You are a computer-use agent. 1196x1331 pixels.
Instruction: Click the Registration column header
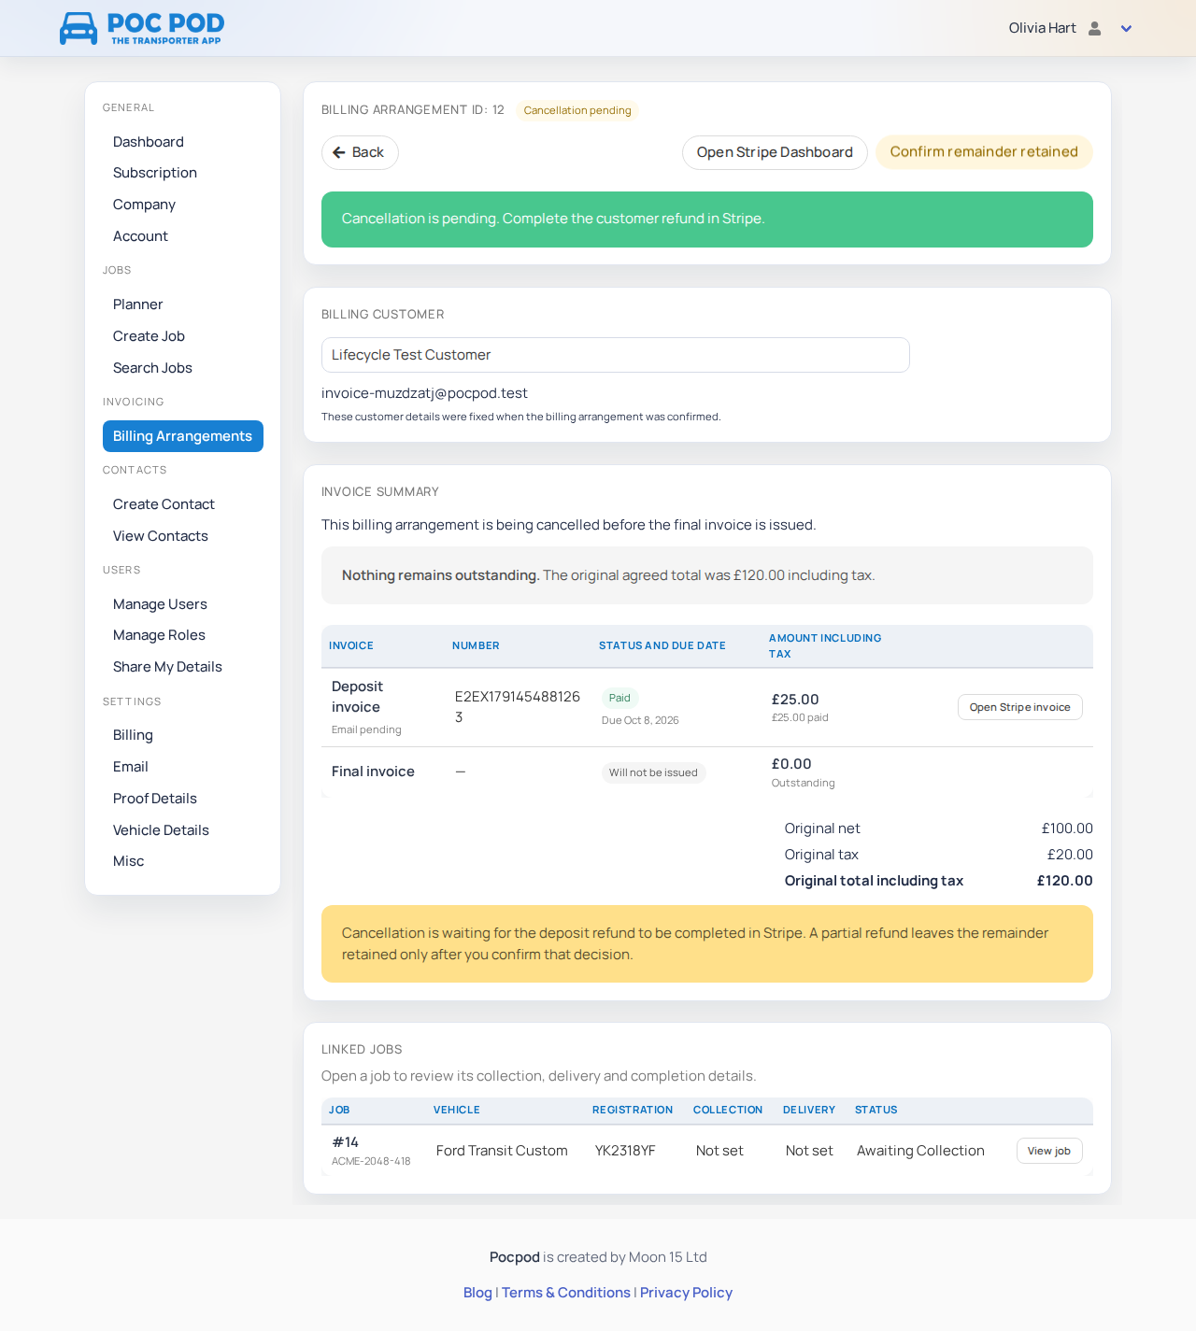point(633,1110)
